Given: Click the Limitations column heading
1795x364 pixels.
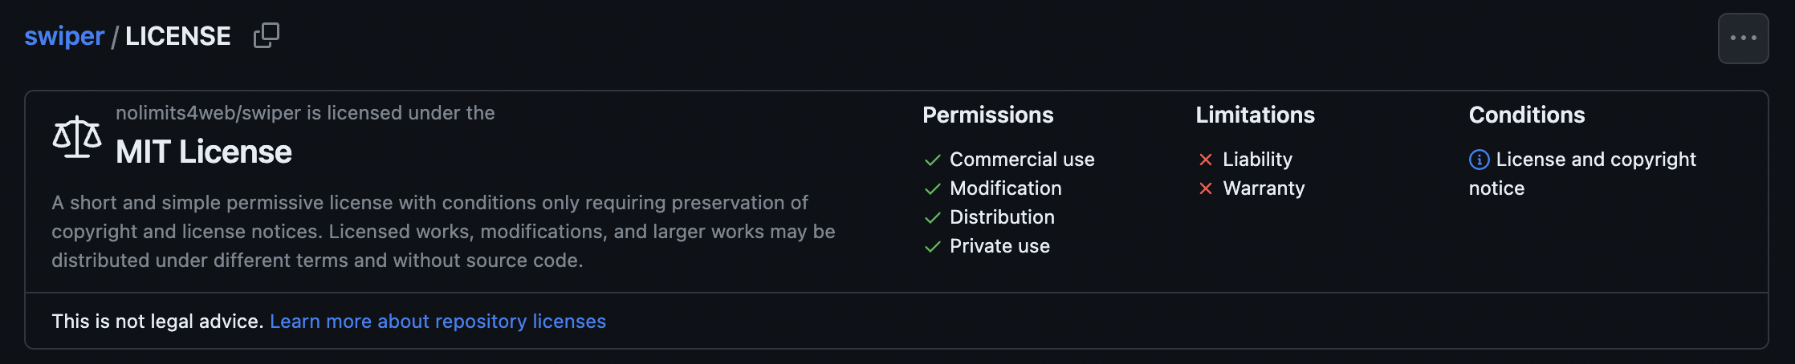Looking at the screenshot, I should (1255, 115).
